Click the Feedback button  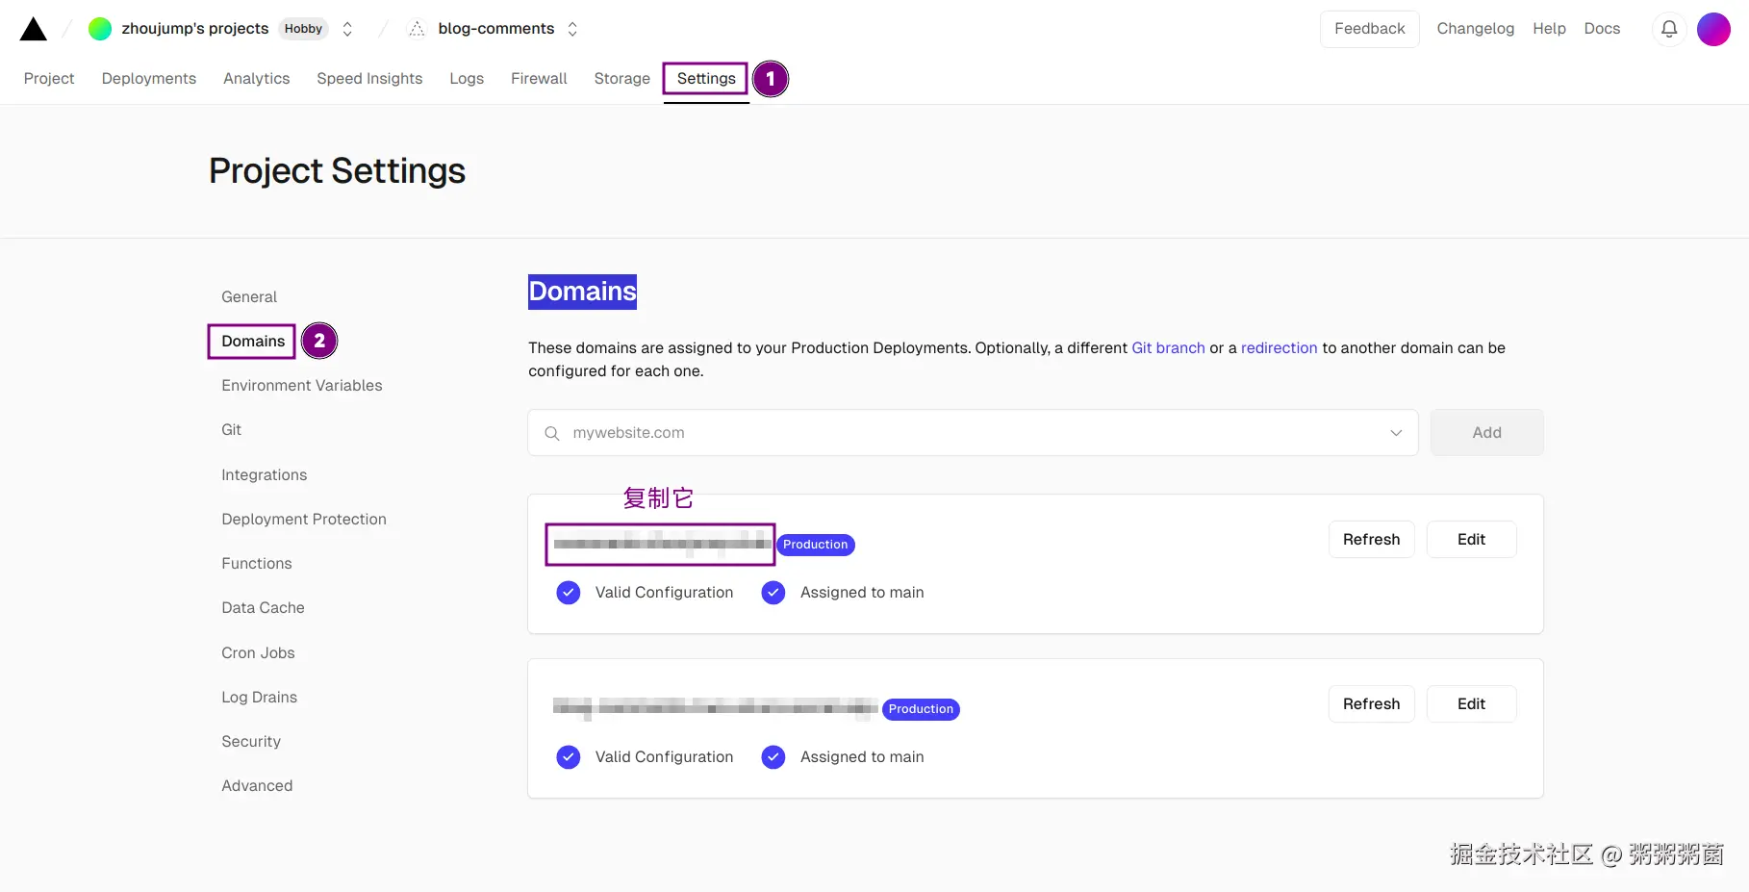click(x=1370, y=29)
